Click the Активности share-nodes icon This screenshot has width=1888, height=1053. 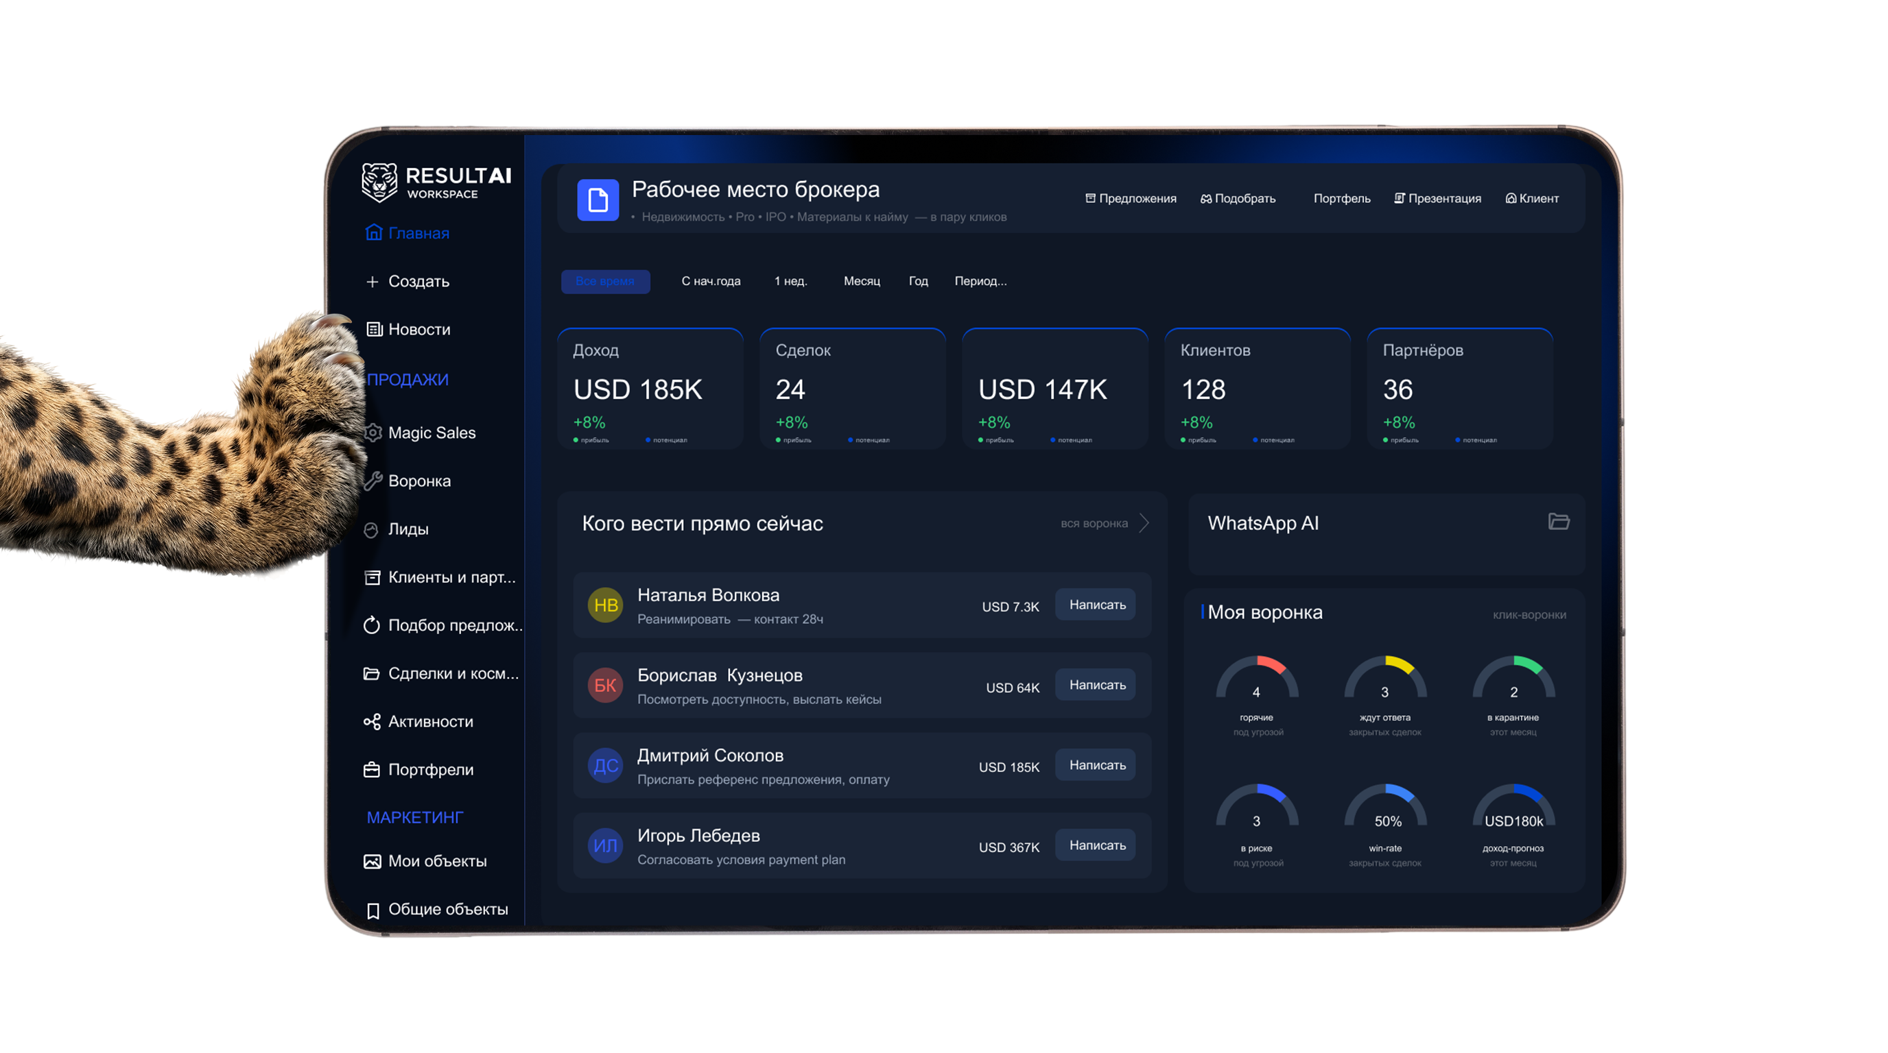tap(372, 722)
